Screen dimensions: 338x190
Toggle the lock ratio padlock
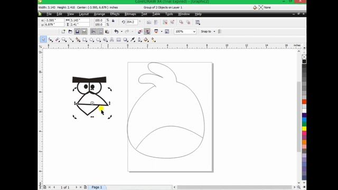pos(113,21)
